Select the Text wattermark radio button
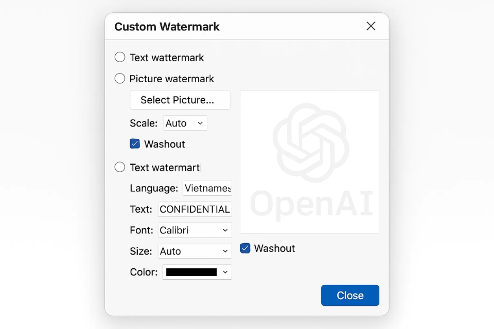 (x=119, y=57)
